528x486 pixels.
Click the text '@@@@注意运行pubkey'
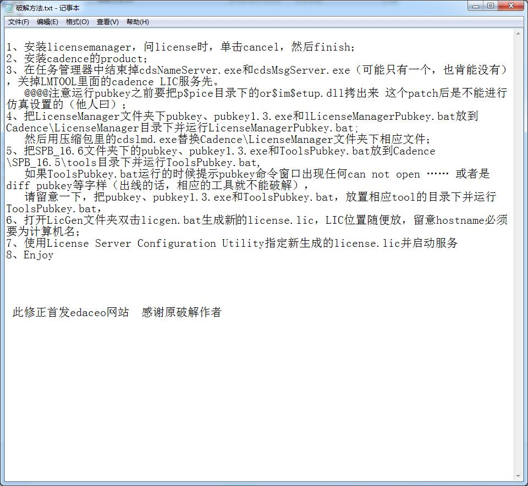point(77,93)
